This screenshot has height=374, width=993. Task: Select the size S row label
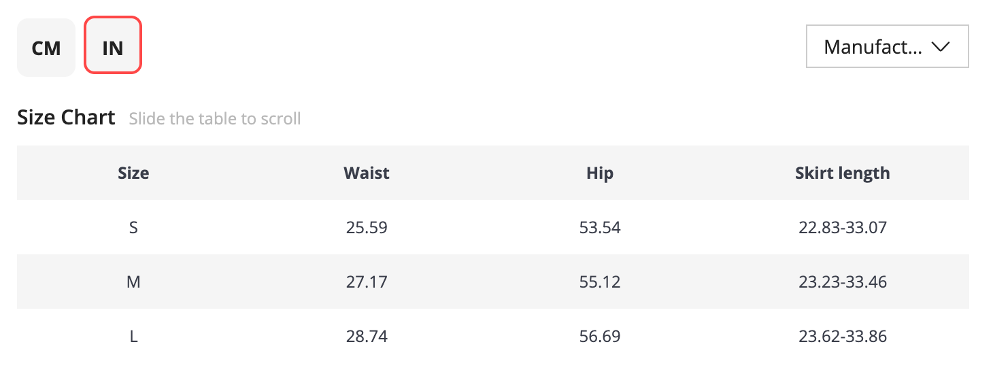click(133, 227)
